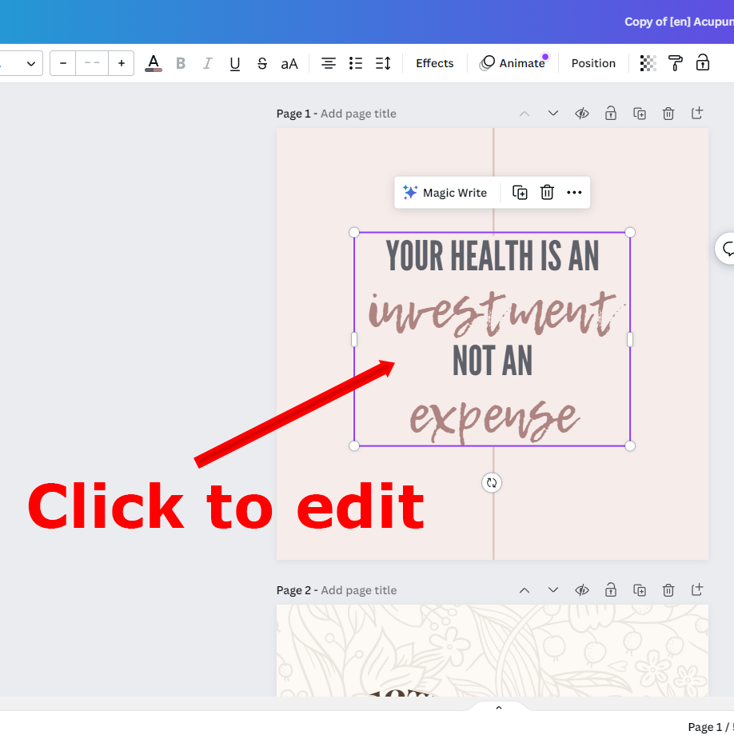This screenshot has height=739, width=734.
Task: Click the copy style paint roller
Action: (676, 63)
